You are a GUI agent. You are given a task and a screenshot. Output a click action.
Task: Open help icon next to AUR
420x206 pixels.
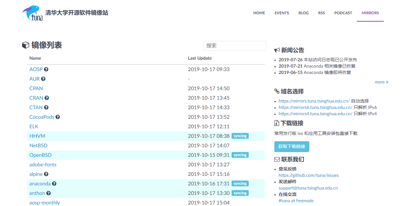click(x=43, y=79)
